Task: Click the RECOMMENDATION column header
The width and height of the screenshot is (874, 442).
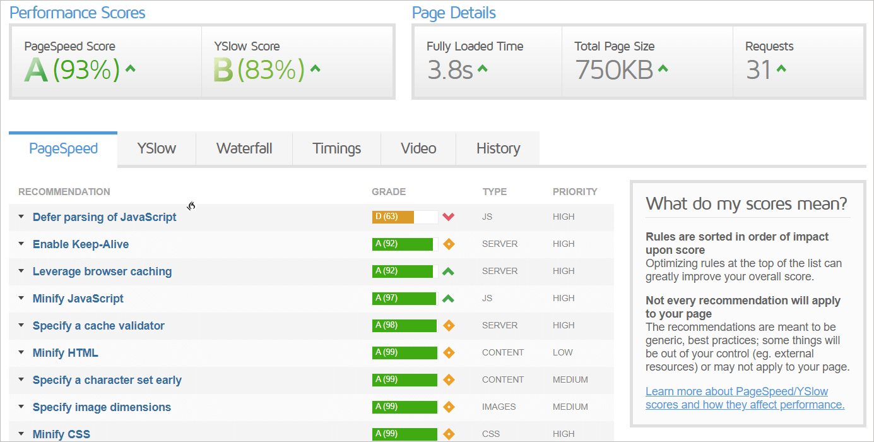Action: click(x=64, y=192)
